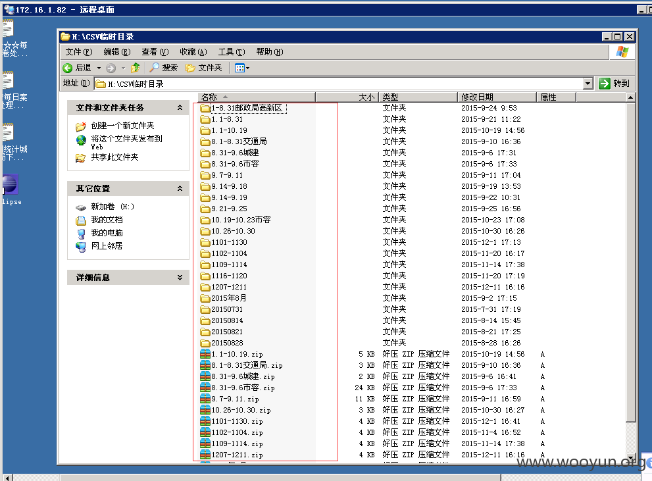Screen dimensions: 652x481
Task: Open the 帮助(H) menu
Action: coord(270,52)
